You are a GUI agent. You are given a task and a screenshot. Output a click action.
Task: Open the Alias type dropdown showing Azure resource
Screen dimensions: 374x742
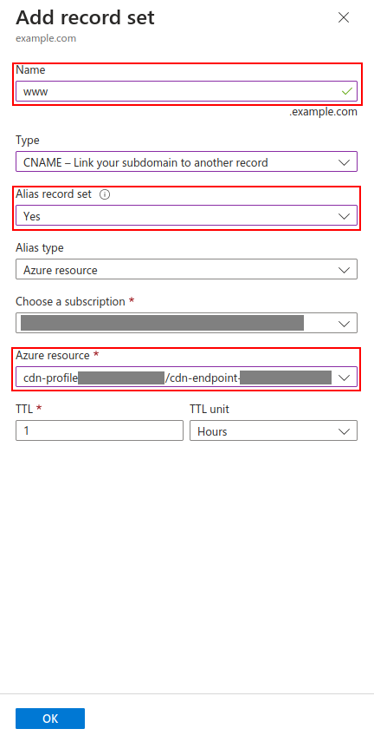[186, 269]
